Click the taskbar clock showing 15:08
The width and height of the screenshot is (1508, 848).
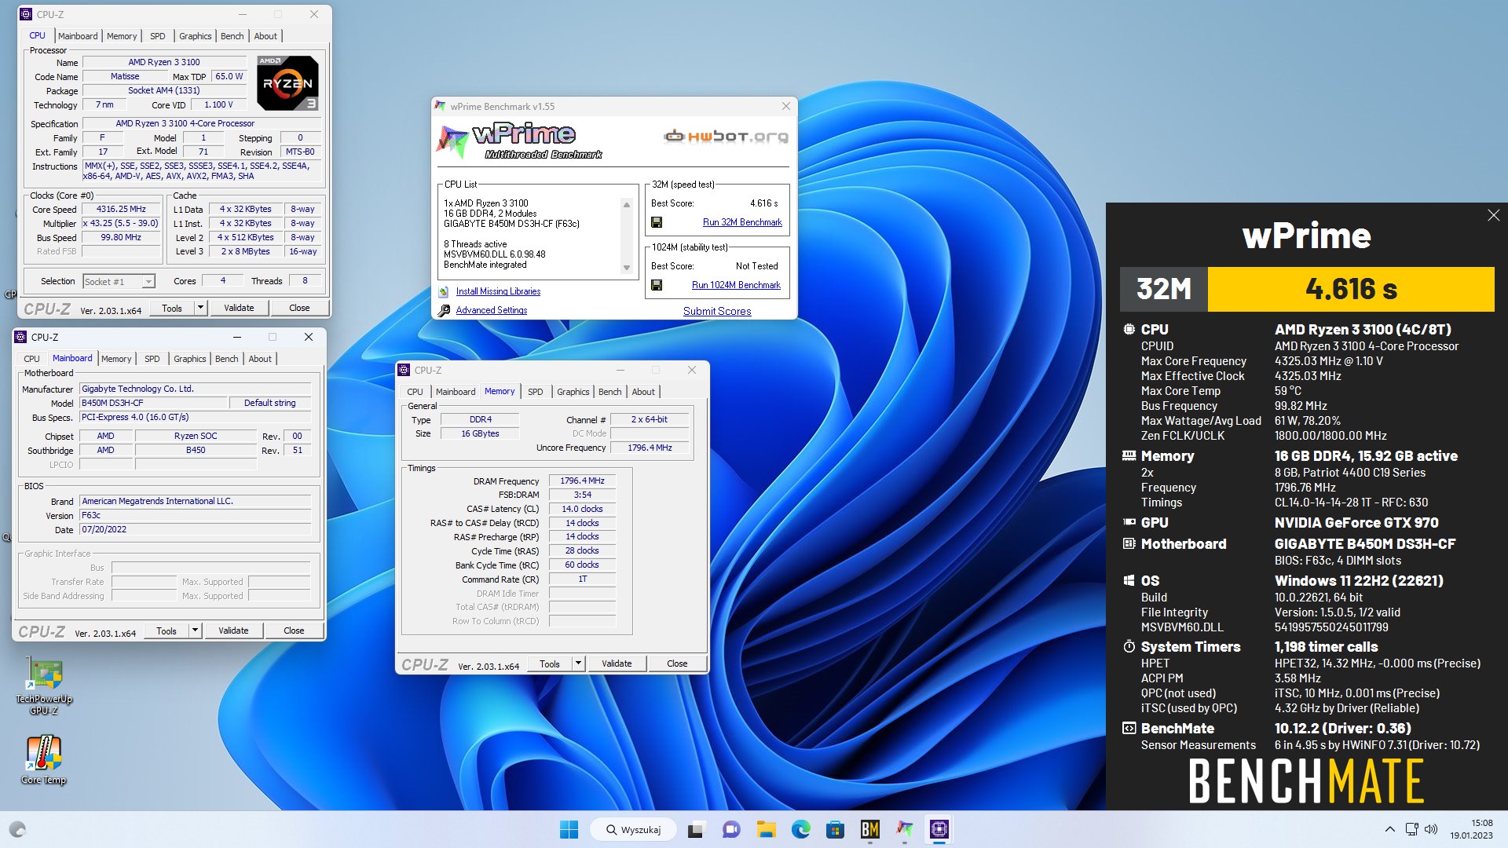1471,829
